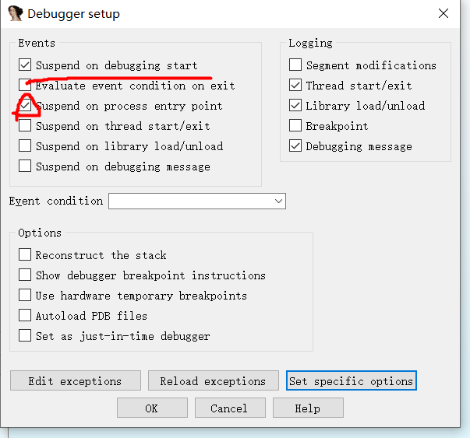
Task: Confirm settings with OK button
Action: point(152,408)
